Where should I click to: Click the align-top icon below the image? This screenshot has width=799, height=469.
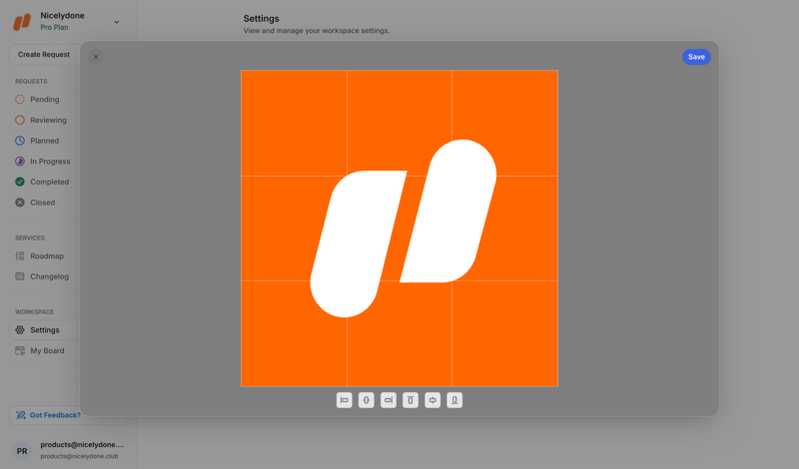410,400
